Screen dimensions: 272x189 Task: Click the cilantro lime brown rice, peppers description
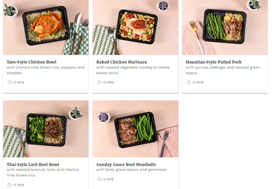pos(46,70)
